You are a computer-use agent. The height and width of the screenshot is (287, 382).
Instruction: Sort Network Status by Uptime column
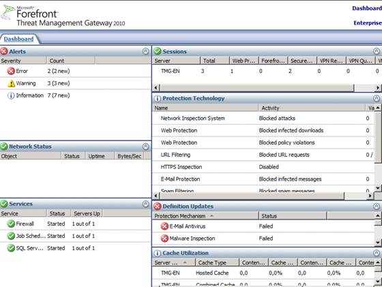coord(100,156)
